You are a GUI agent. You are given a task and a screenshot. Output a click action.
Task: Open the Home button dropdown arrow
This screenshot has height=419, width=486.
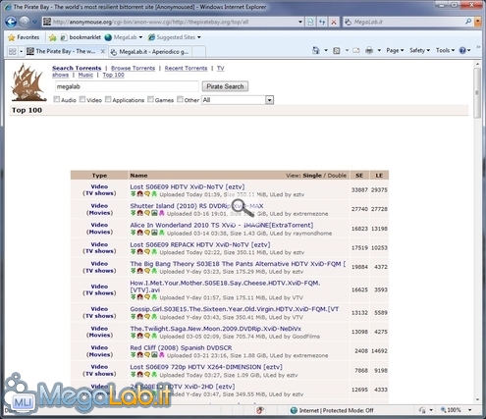pos(326,50)
